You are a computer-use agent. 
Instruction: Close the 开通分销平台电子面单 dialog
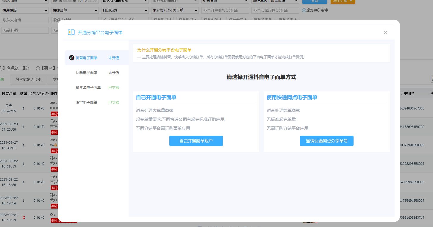pos(385,32)
